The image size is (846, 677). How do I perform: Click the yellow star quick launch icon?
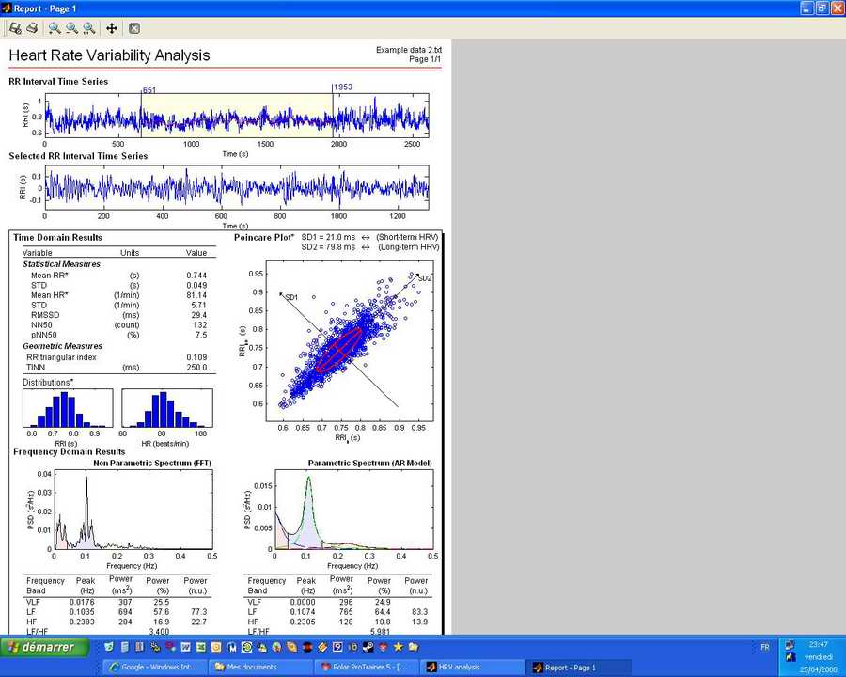pyautogui.click(x=398, y=648)
